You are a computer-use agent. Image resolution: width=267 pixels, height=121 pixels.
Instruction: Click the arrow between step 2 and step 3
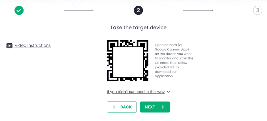(198, 10)
